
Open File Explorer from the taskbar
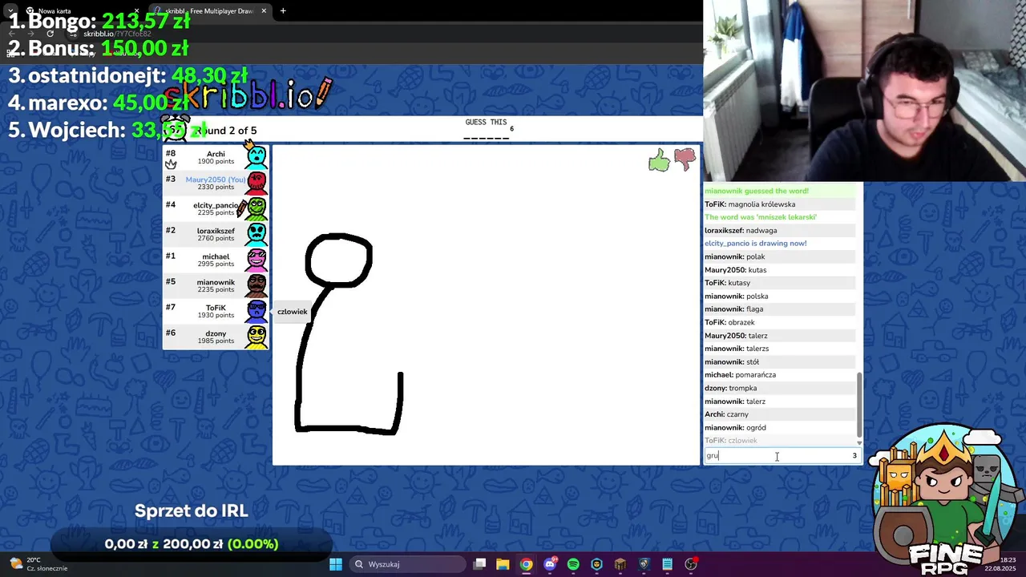[x=503, y=564]
